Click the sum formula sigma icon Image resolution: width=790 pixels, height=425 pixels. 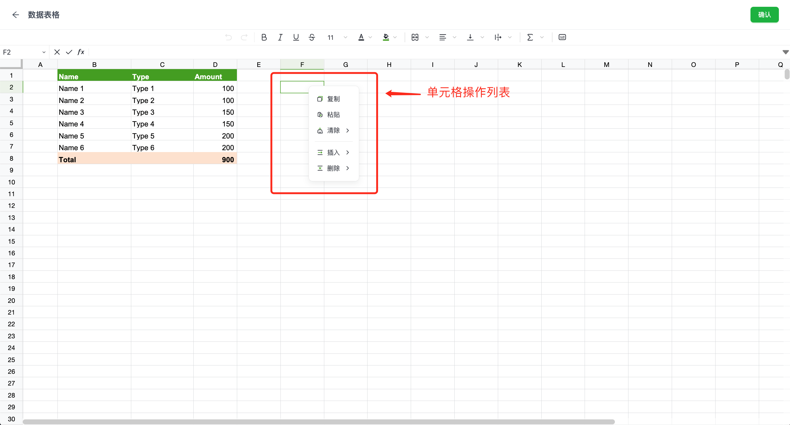pos(530,37)
